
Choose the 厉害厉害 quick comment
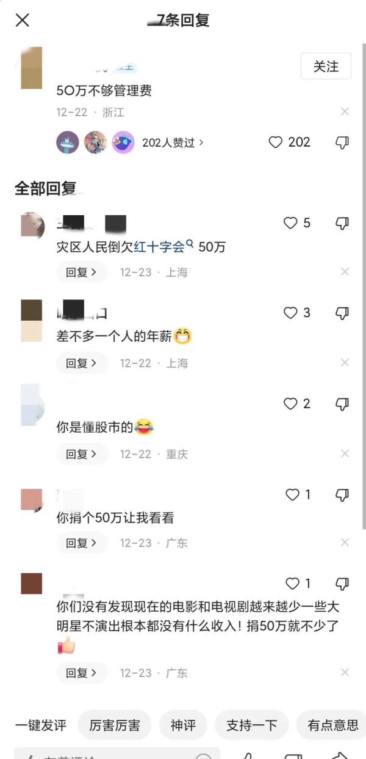coord(115,725)
